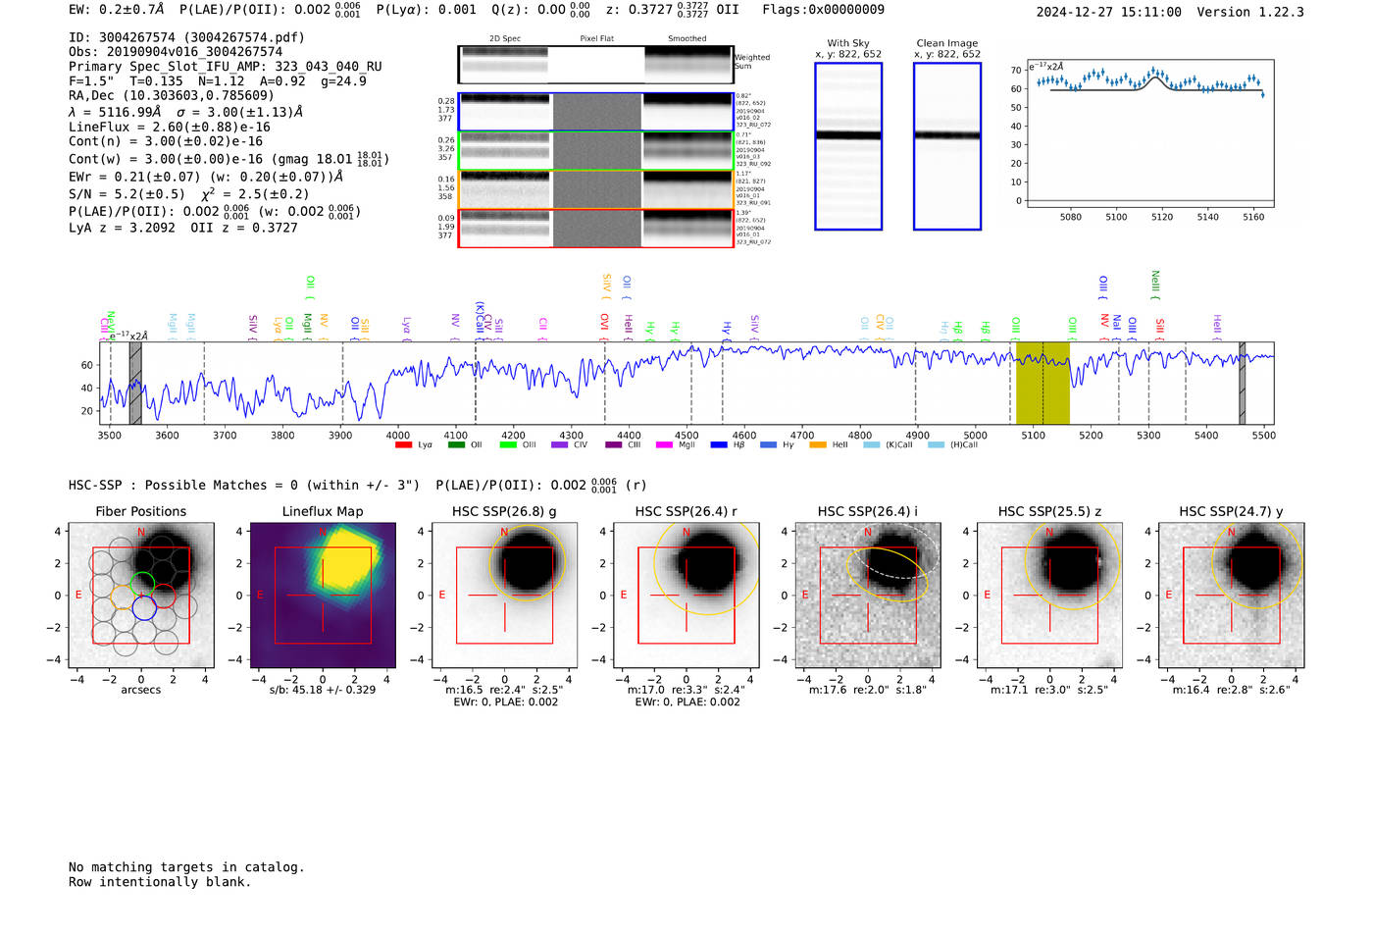Click the yellow highlighted band in full spectrum
Viewport: 1373px width, 935px height.
point(1042,384)
